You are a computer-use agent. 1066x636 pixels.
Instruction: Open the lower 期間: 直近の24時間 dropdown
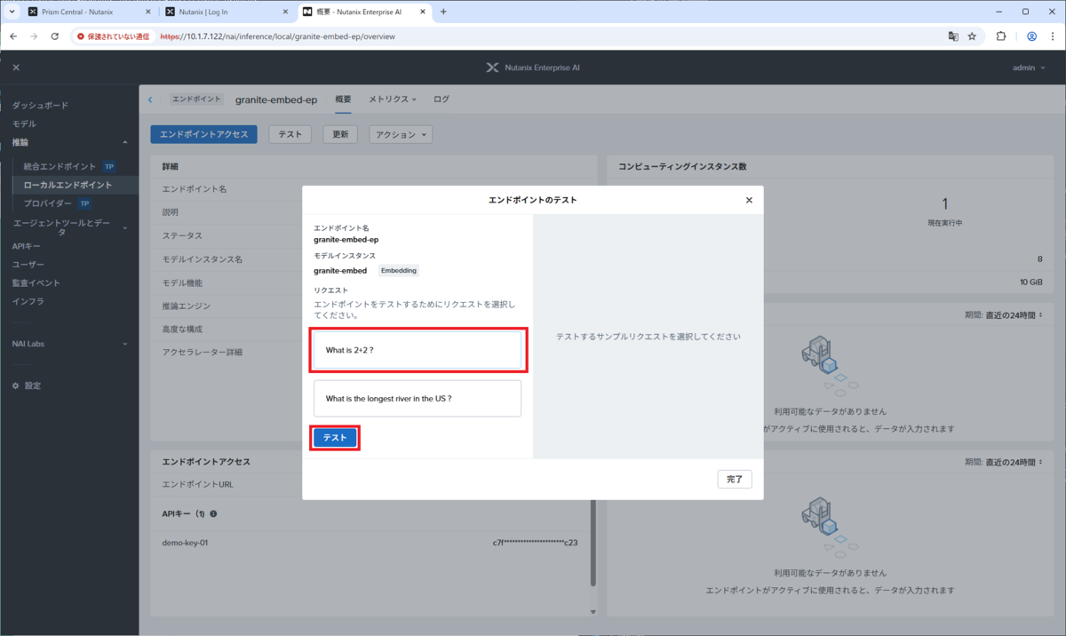(x=1004, y=463)
